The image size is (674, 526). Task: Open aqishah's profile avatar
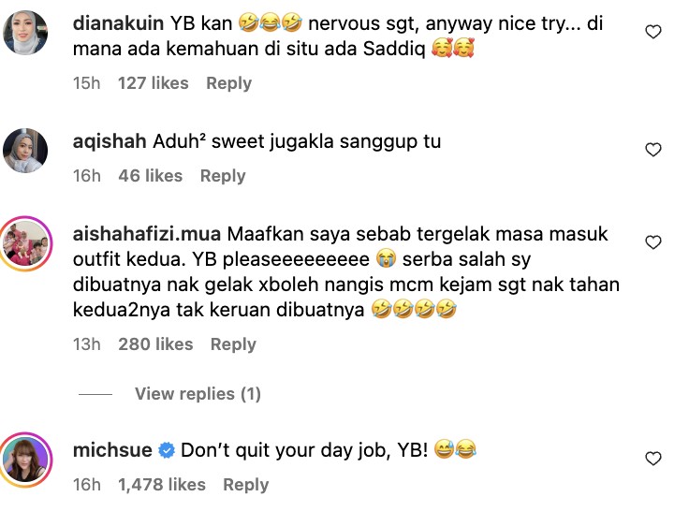pyautogui.click(x=25, y=151)
